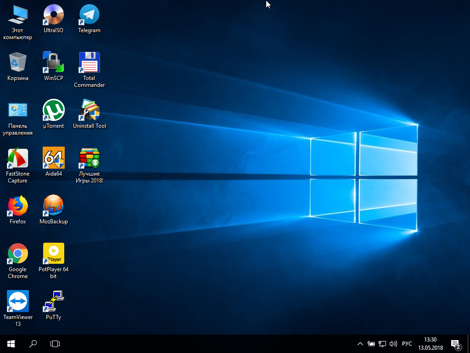Open Task View on the taskbar
470x353 pixels.
click(55, 343)
